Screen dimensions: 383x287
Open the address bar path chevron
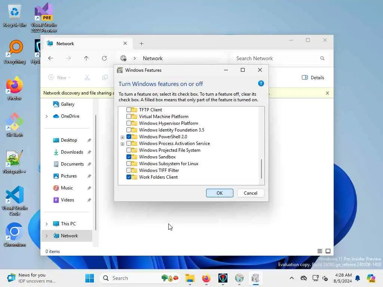[x=135, y=58]
